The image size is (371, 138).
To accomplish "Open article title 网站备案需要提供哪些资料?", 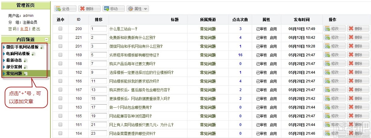I will 132,133.
